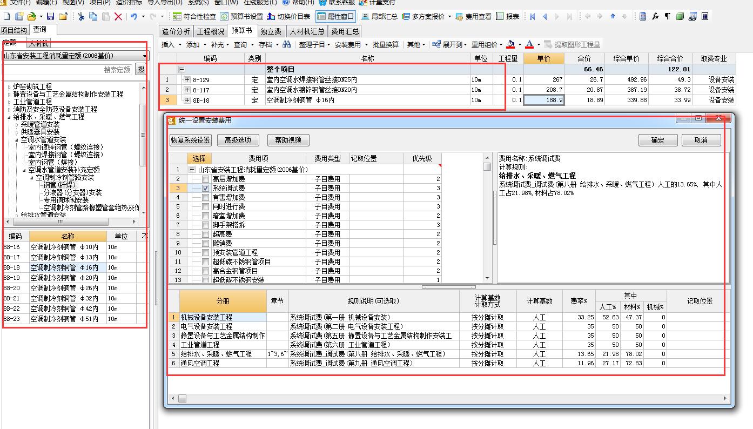Click the red X Delete icon
The height and width of the screenshot is (429, 753).
pos(119,17)
